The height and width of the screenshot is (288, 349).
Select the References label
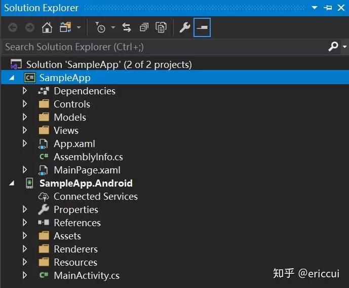pos(77,223)
